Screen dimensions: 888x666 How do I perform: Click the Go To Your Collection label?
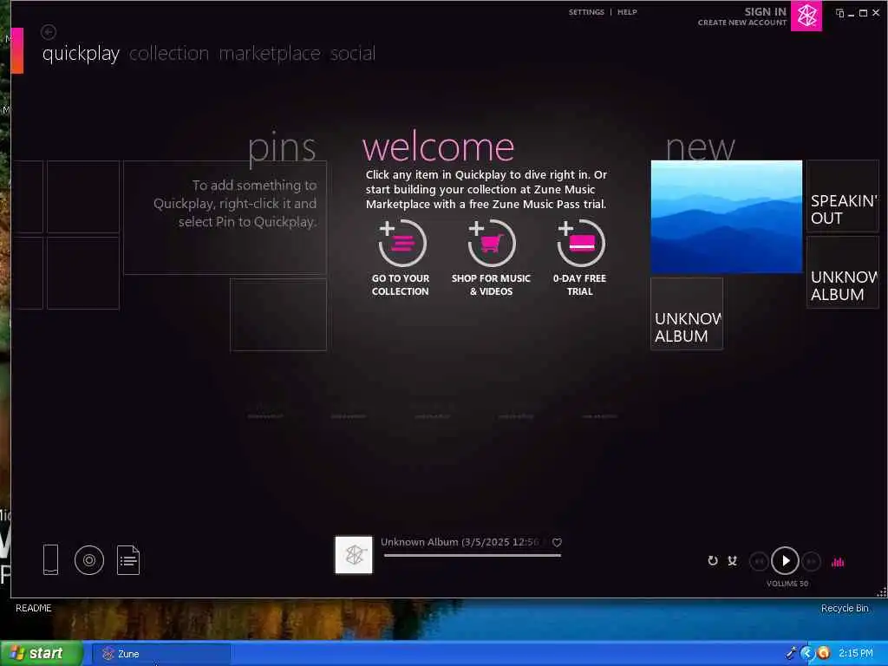click(401, 284)
